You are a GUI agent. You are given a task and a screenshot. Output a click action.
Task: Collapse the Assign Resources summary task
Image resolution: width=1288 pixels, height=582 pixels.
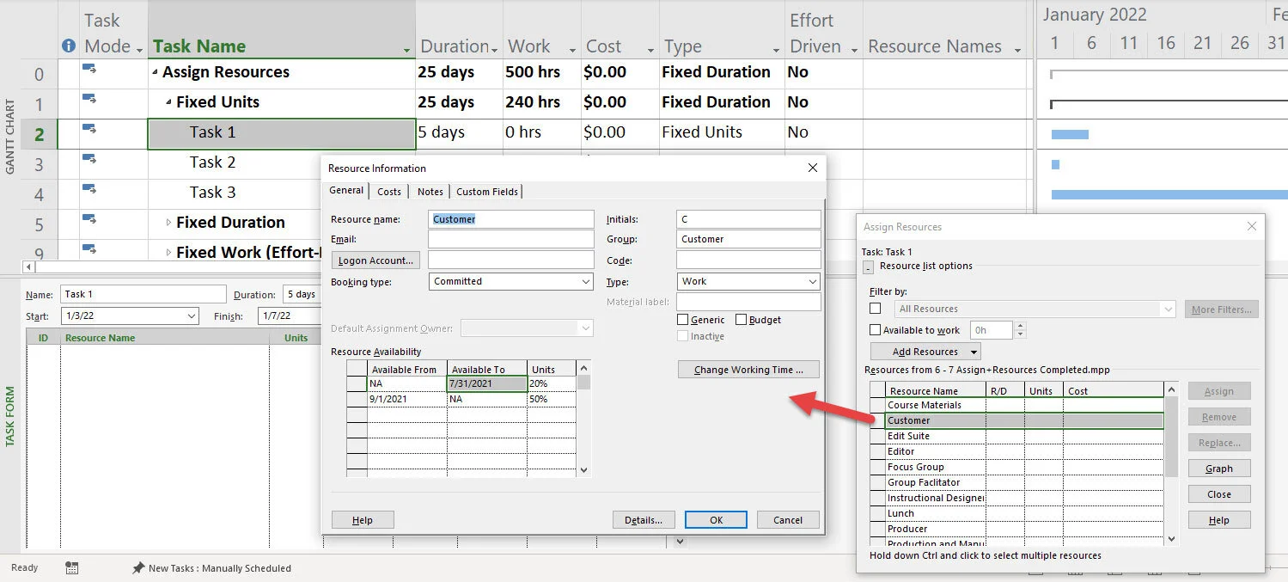point(156,73)
